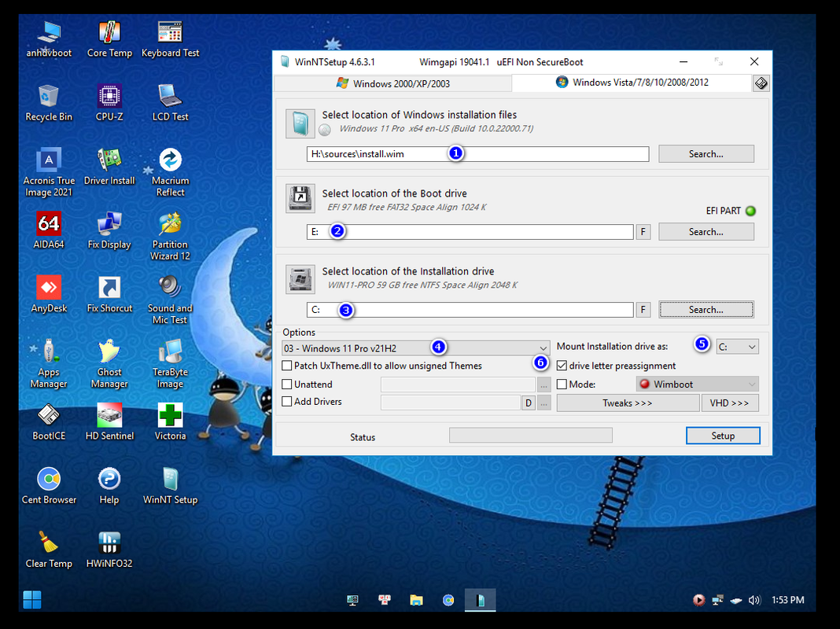Click the Add Drivers path field
Image resolution: width=840 pixels, height=629 pixels.
pos(451,403)
